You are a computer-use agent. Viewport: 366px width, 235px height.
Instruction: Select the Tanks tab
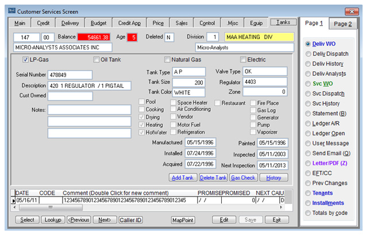click(283, 22)
